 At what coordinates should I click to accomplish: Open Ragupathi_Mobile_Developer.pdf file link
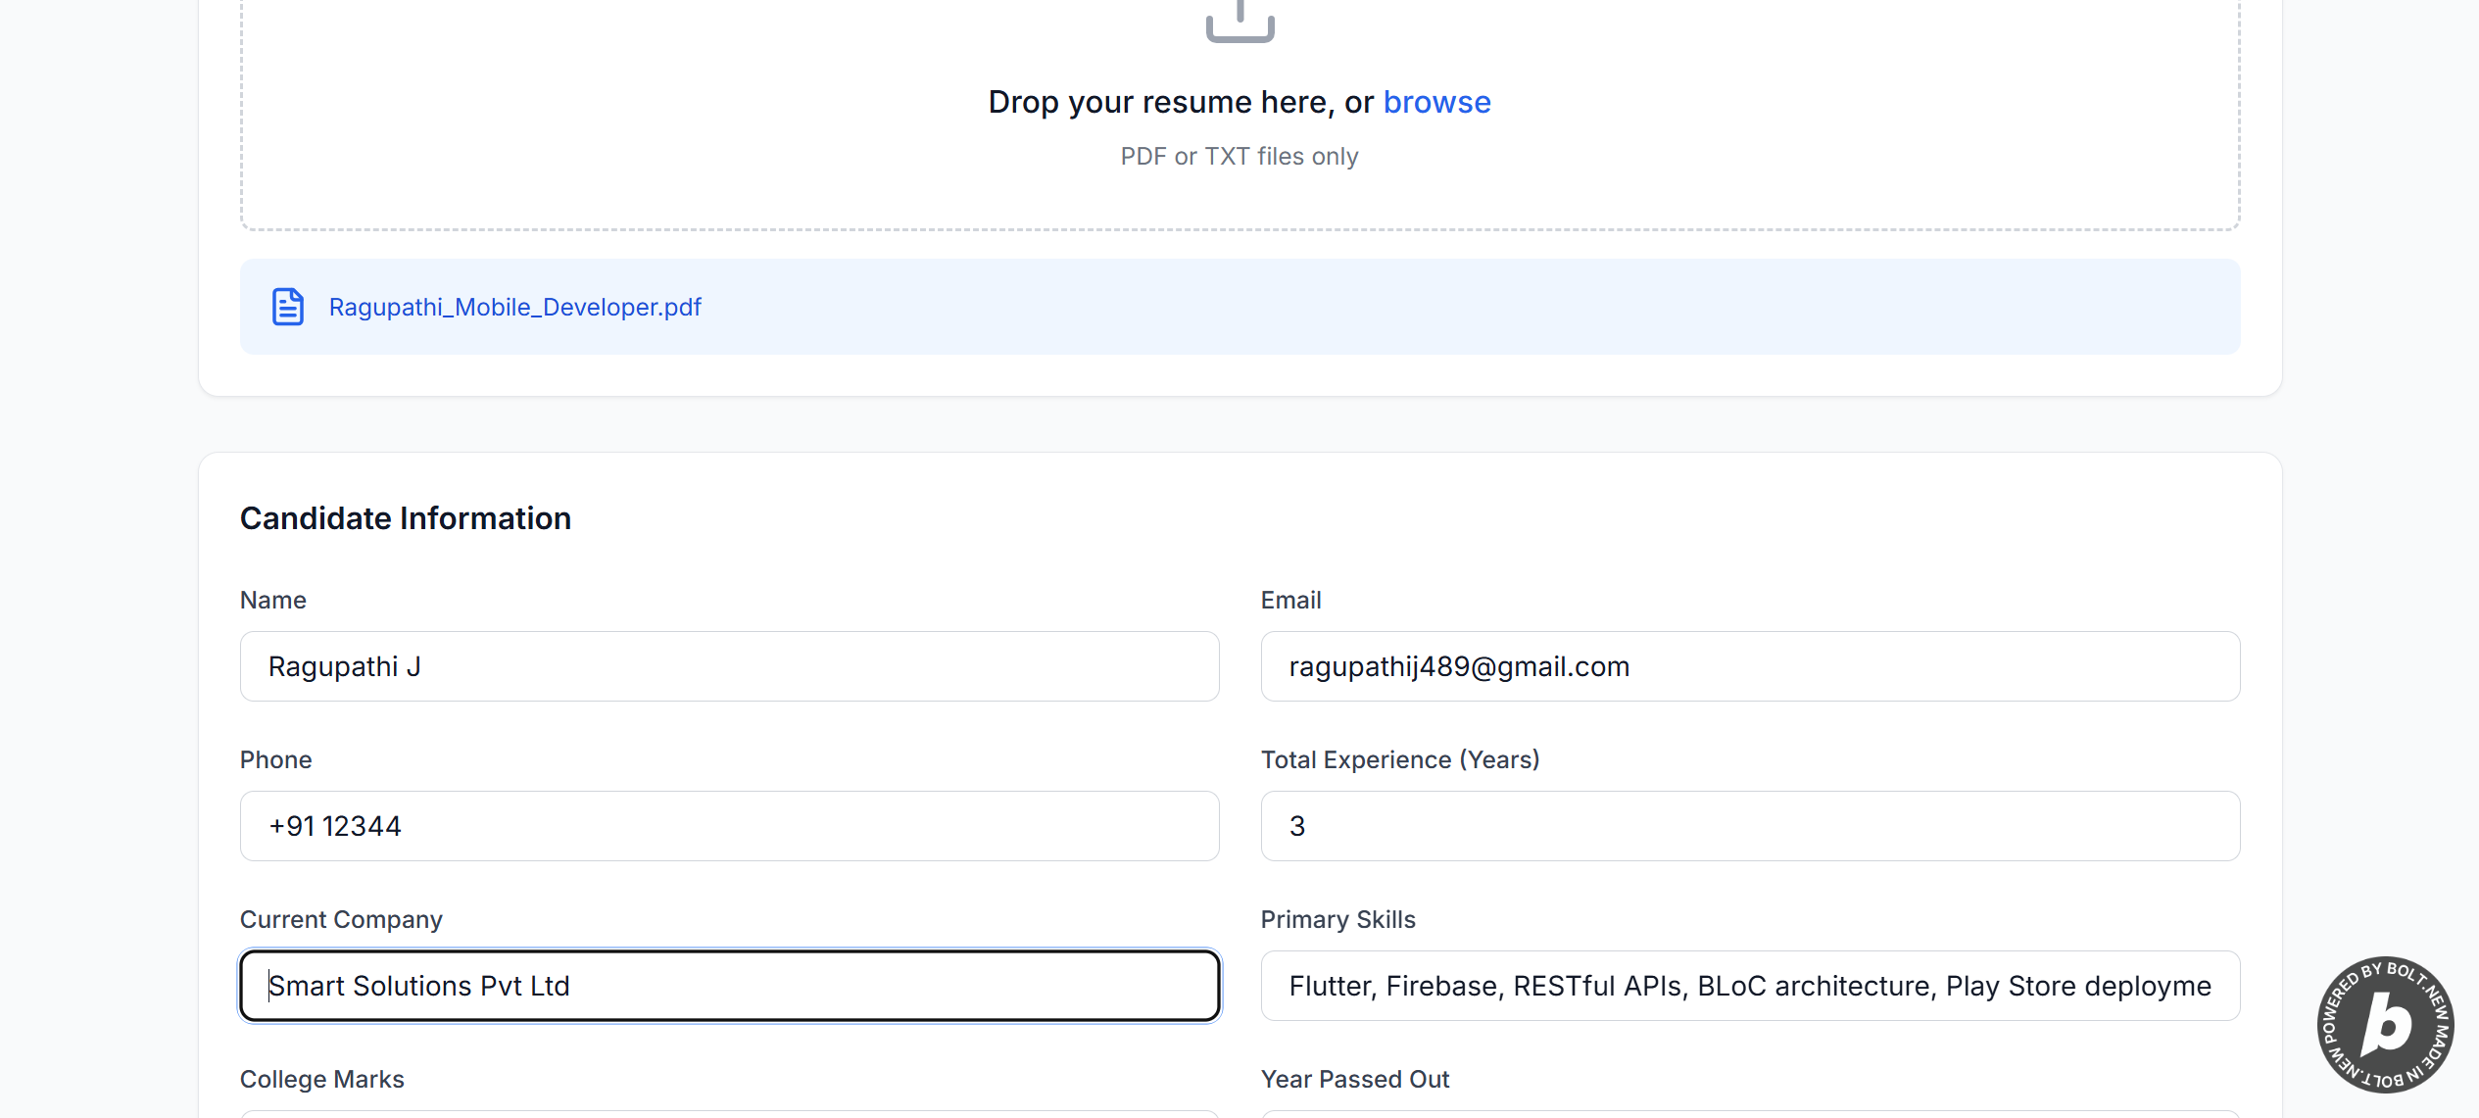pos(514,307)
